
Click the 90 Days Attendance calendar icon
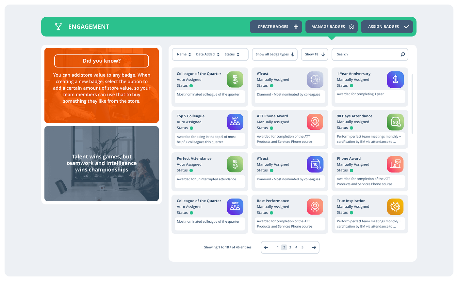(x=395, y=122)
